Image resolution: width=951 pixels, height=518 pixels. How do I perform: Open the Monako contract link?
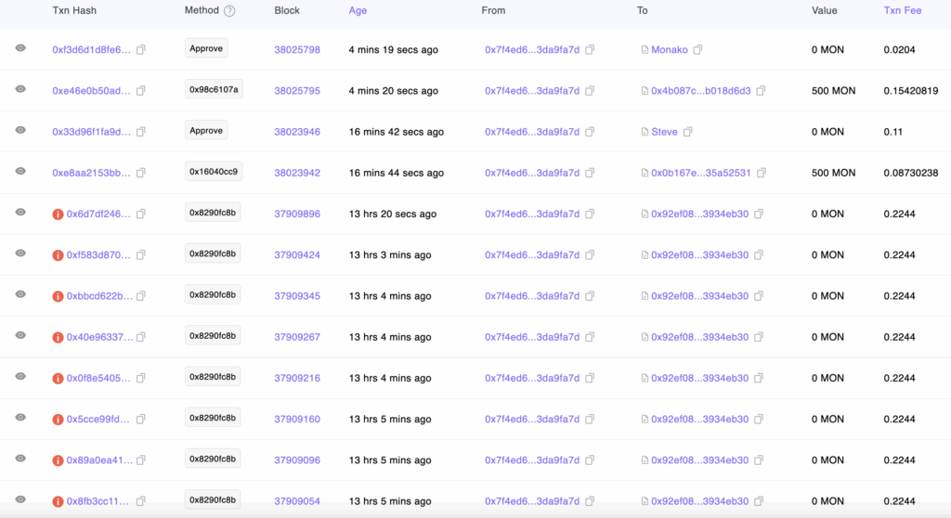coord(669,50)
